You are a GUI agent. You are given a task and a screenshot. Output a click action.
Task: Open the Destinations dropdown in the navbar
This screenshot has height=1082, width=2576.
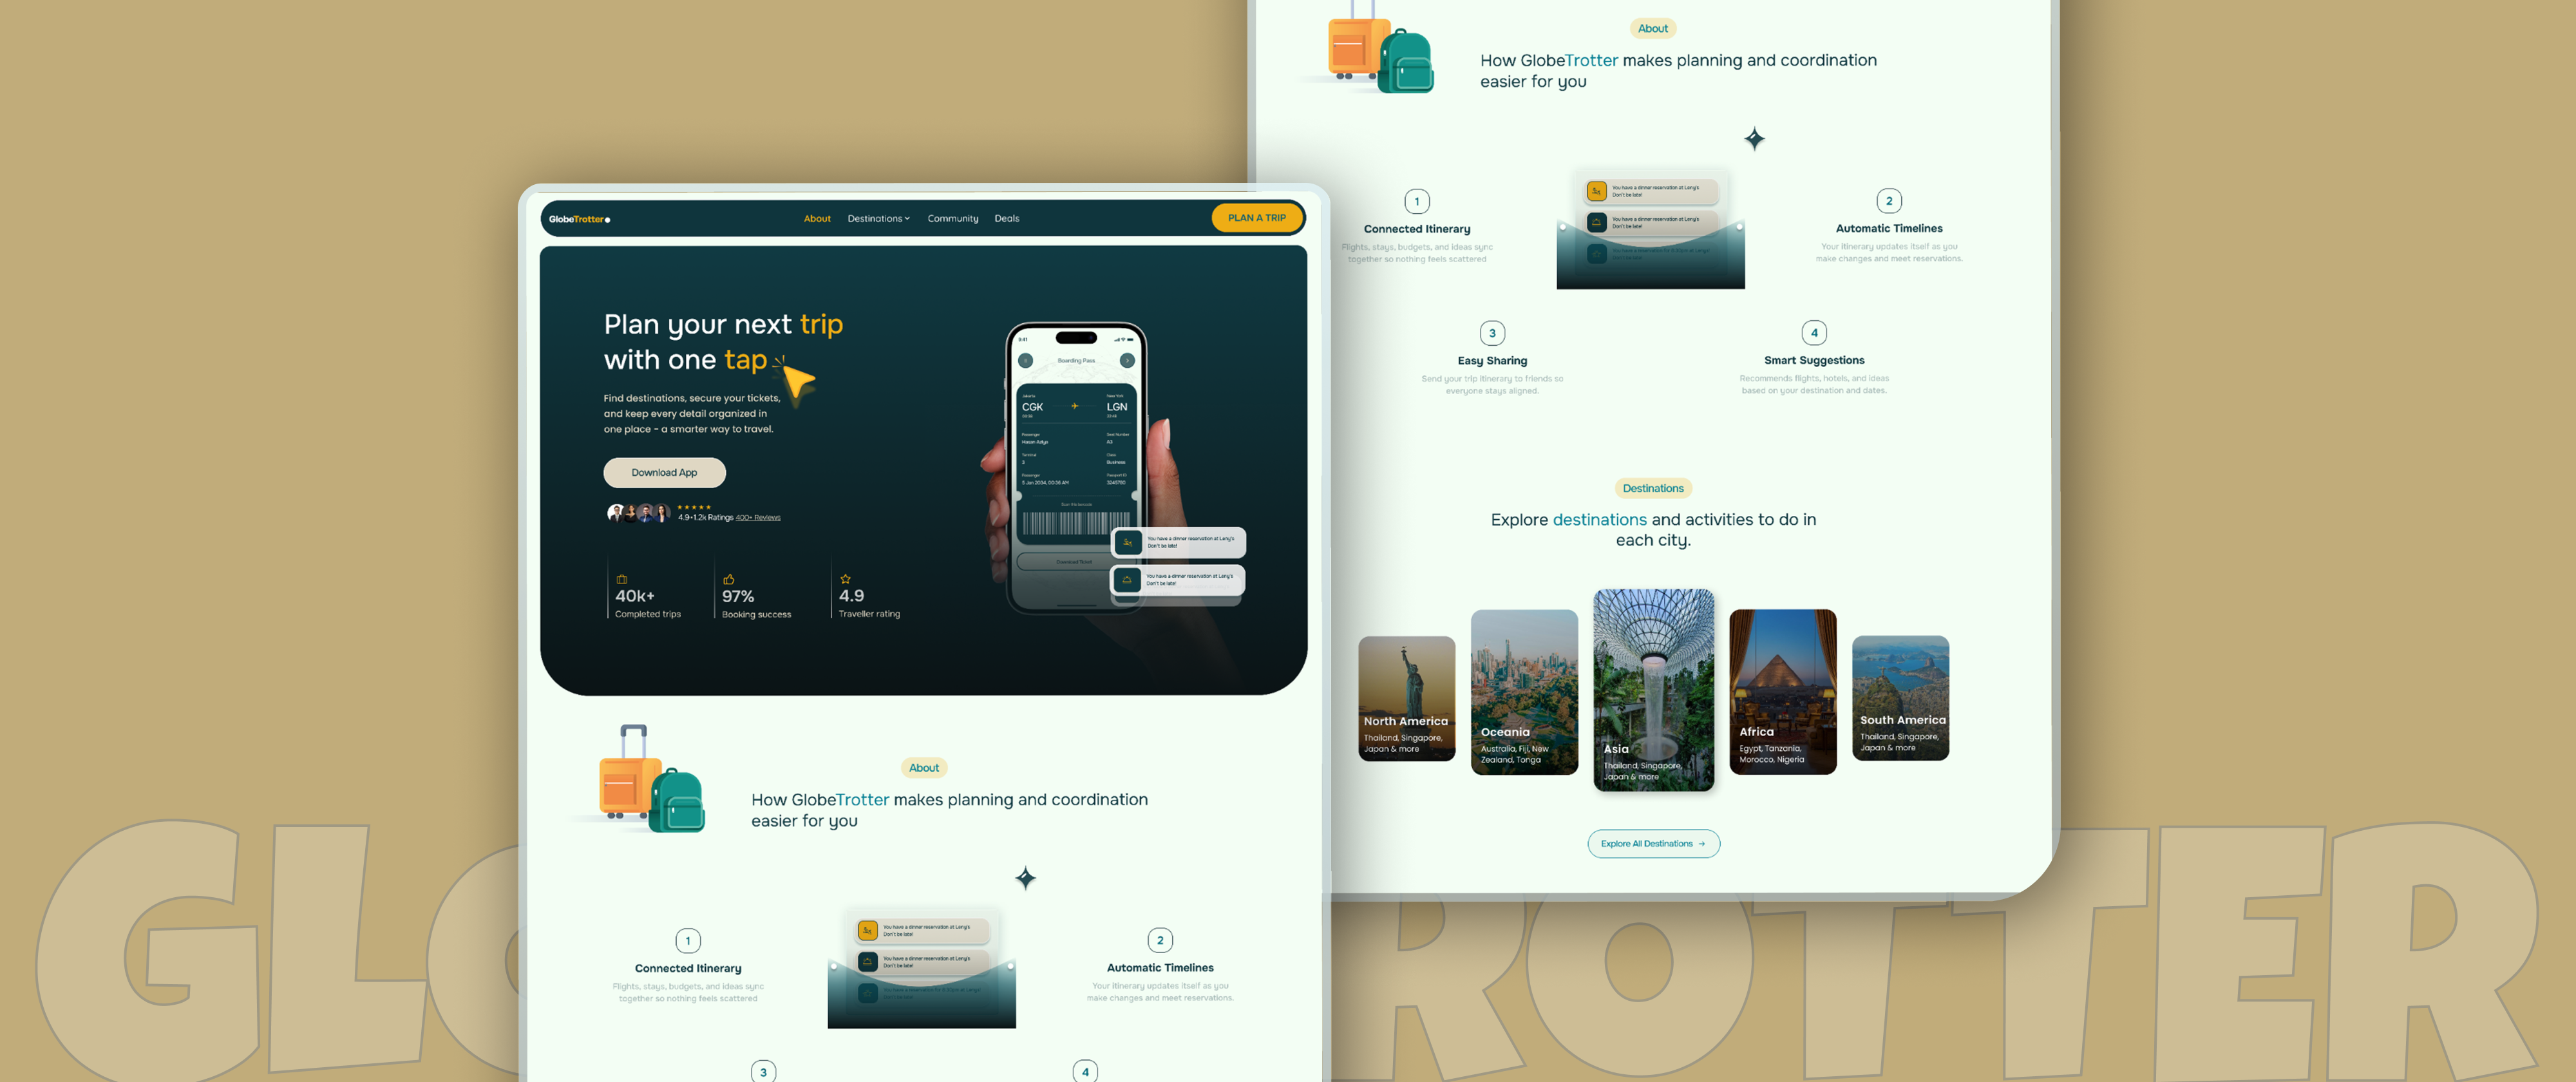click(878, 218)
